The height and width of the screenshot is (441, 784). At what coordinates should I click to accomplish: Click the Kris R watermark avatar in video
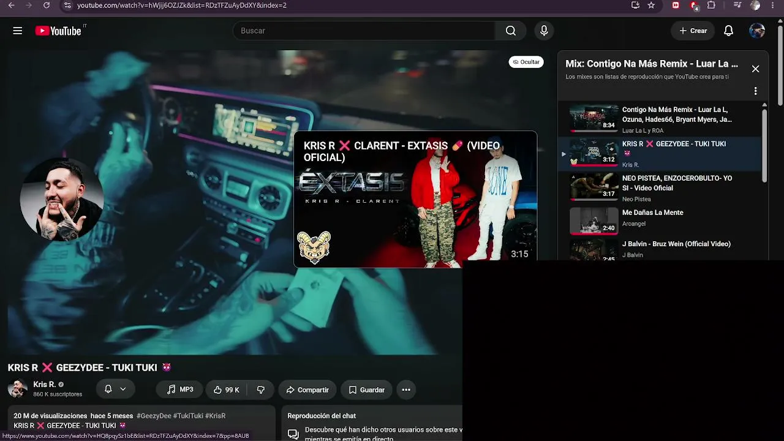coord(61,200)
